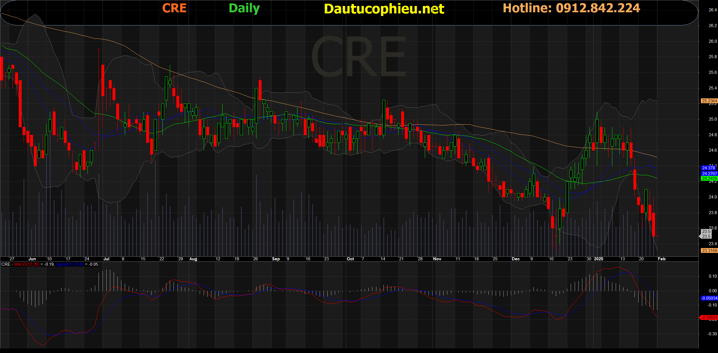Click the Oct month marker on time axis
The height and width of the screenshot is (353, 718).
click(x=350, y=259)
